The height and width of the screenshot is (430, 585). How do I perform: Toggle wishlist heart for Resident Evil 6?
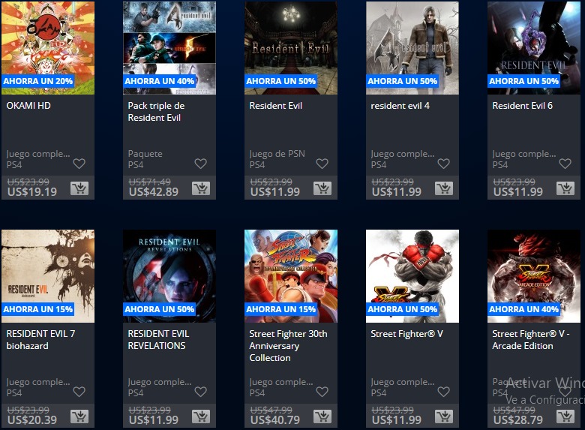565,164
